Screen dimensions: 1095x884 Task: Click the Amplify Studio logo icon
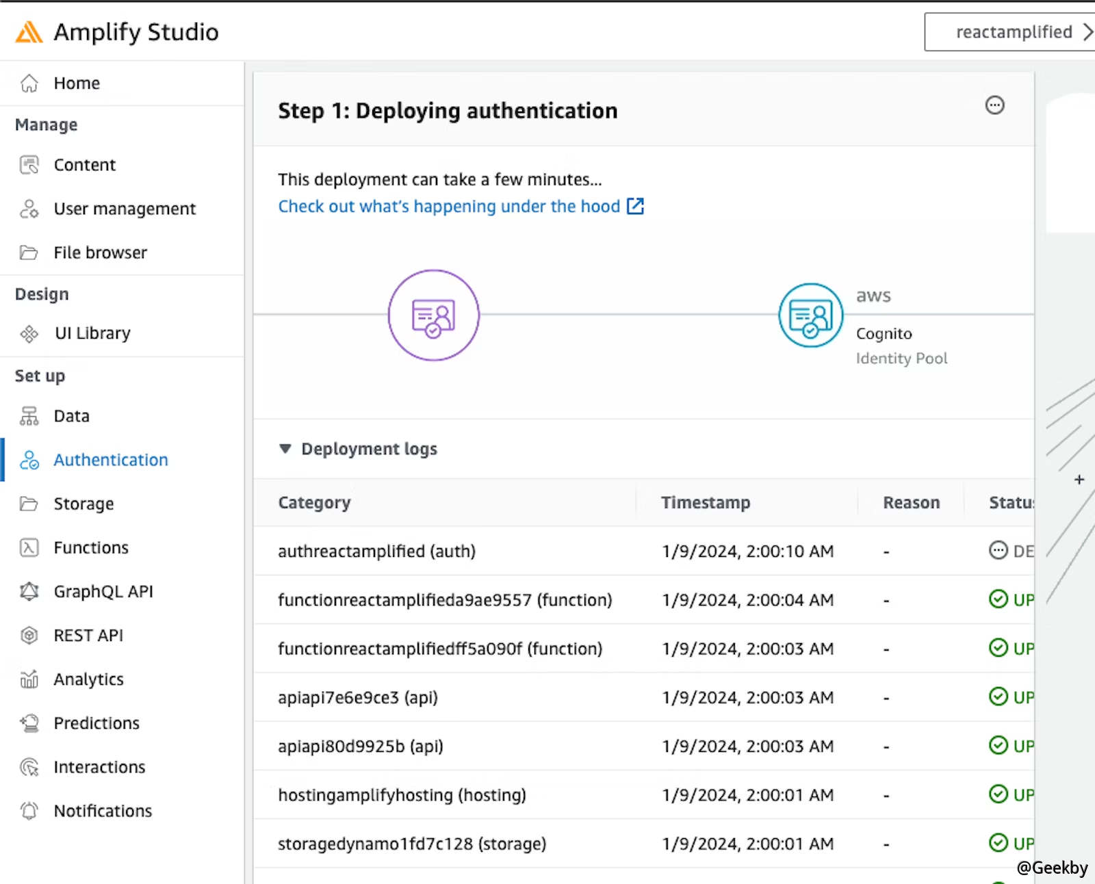29,32
